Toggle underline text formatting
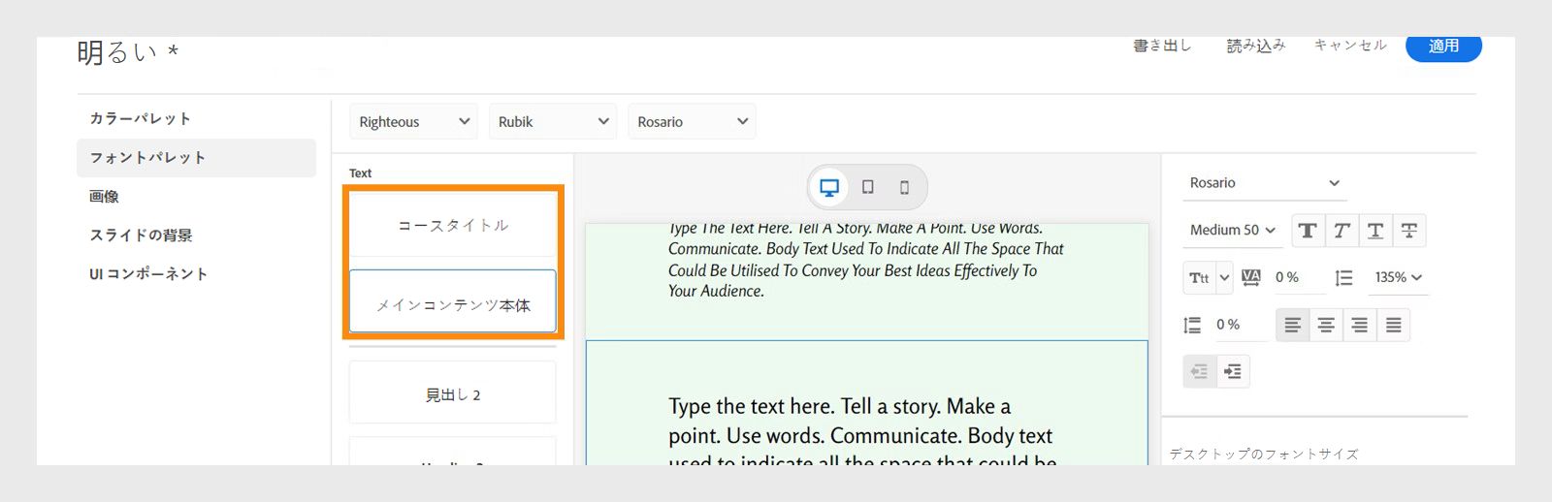Image resolution: width=1552 pixels, height=502 pixels. (x=1375, y=231)
